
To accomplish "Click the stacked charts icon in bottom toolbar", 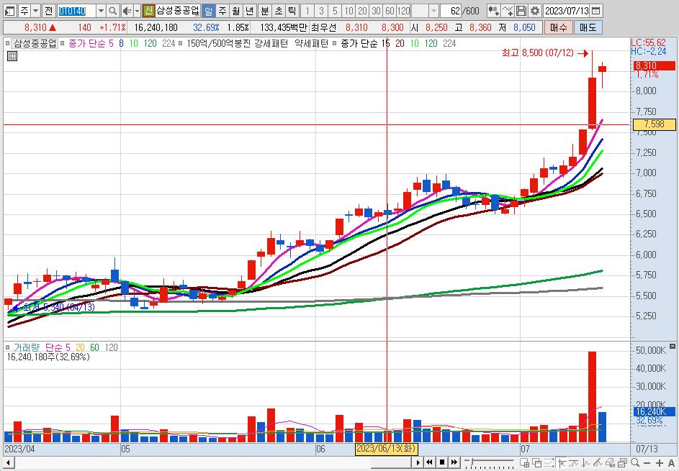I will point(622,463).
